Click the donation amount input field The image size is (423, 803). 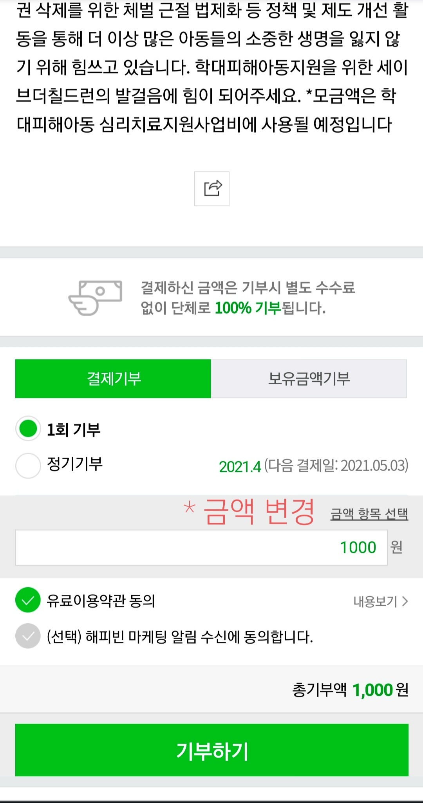point(201,547)
